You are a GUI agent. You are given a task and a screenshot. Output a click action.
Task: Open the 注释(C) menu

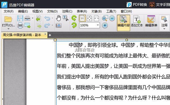(x=67, y=11)
